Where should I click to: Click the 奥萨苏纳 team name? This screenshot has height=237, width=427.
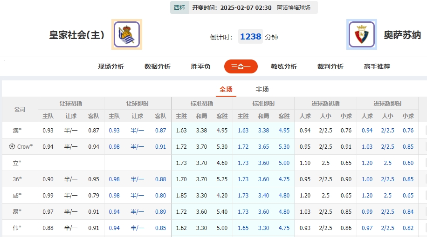pyautogui.click(x=403, y=35)
